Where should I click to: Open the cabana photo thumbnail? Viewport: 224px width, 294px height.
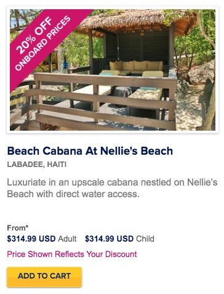pyautogui.click(x=113, y=70)
